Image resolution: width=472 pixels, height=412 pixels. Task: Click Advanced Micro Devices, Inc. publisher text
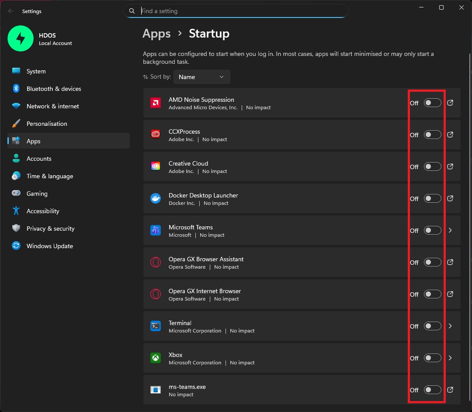[x=203, y=108]
